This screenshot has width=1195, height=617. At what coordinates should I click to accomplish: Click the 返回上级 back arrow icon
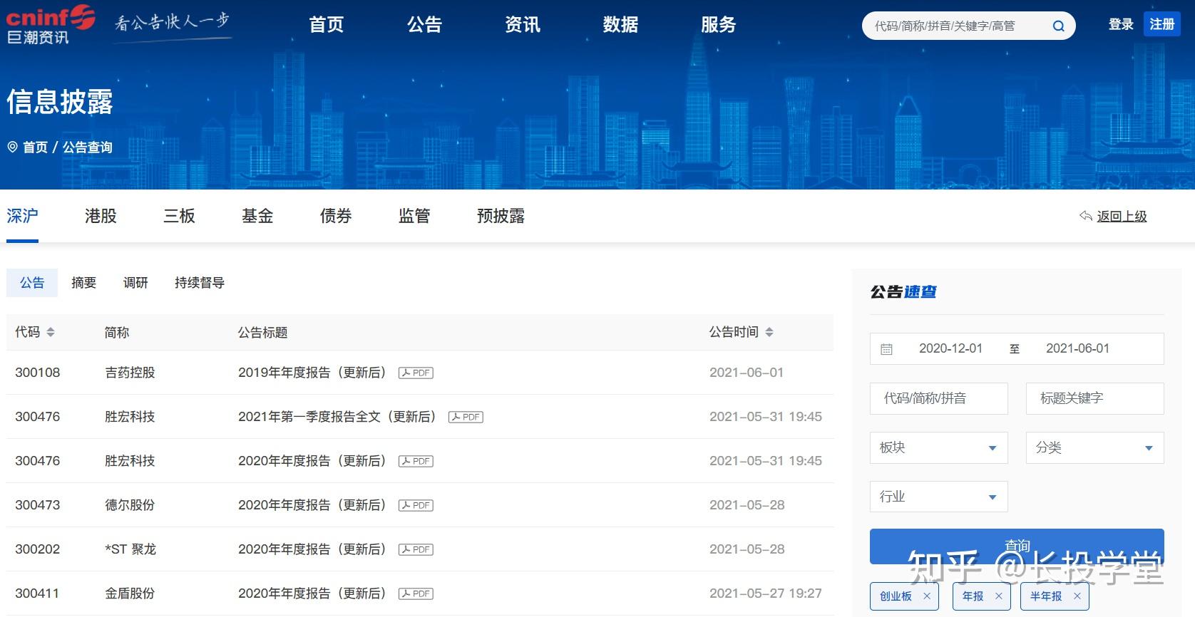1086,216
